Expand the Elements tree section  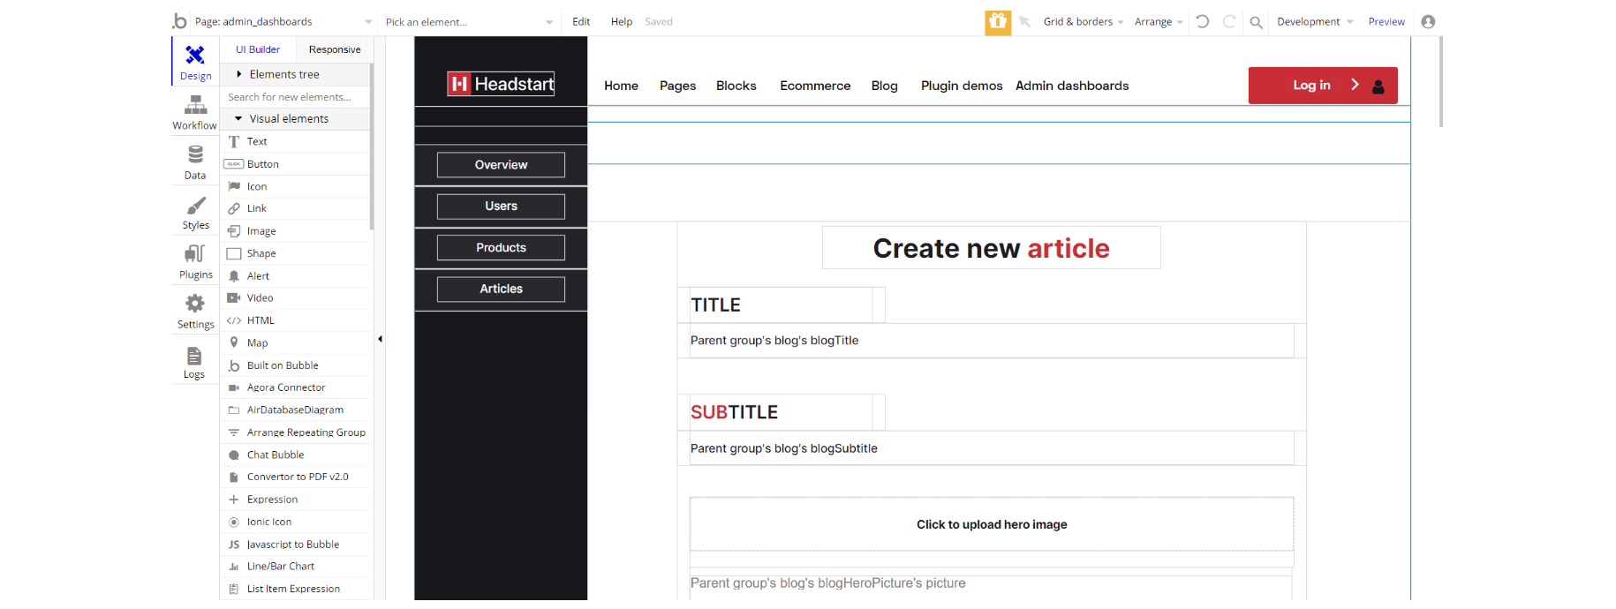pos(296,74)
